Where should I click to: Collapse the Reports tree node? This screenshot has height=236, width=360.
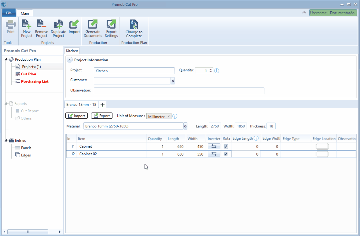coord(6,104)
